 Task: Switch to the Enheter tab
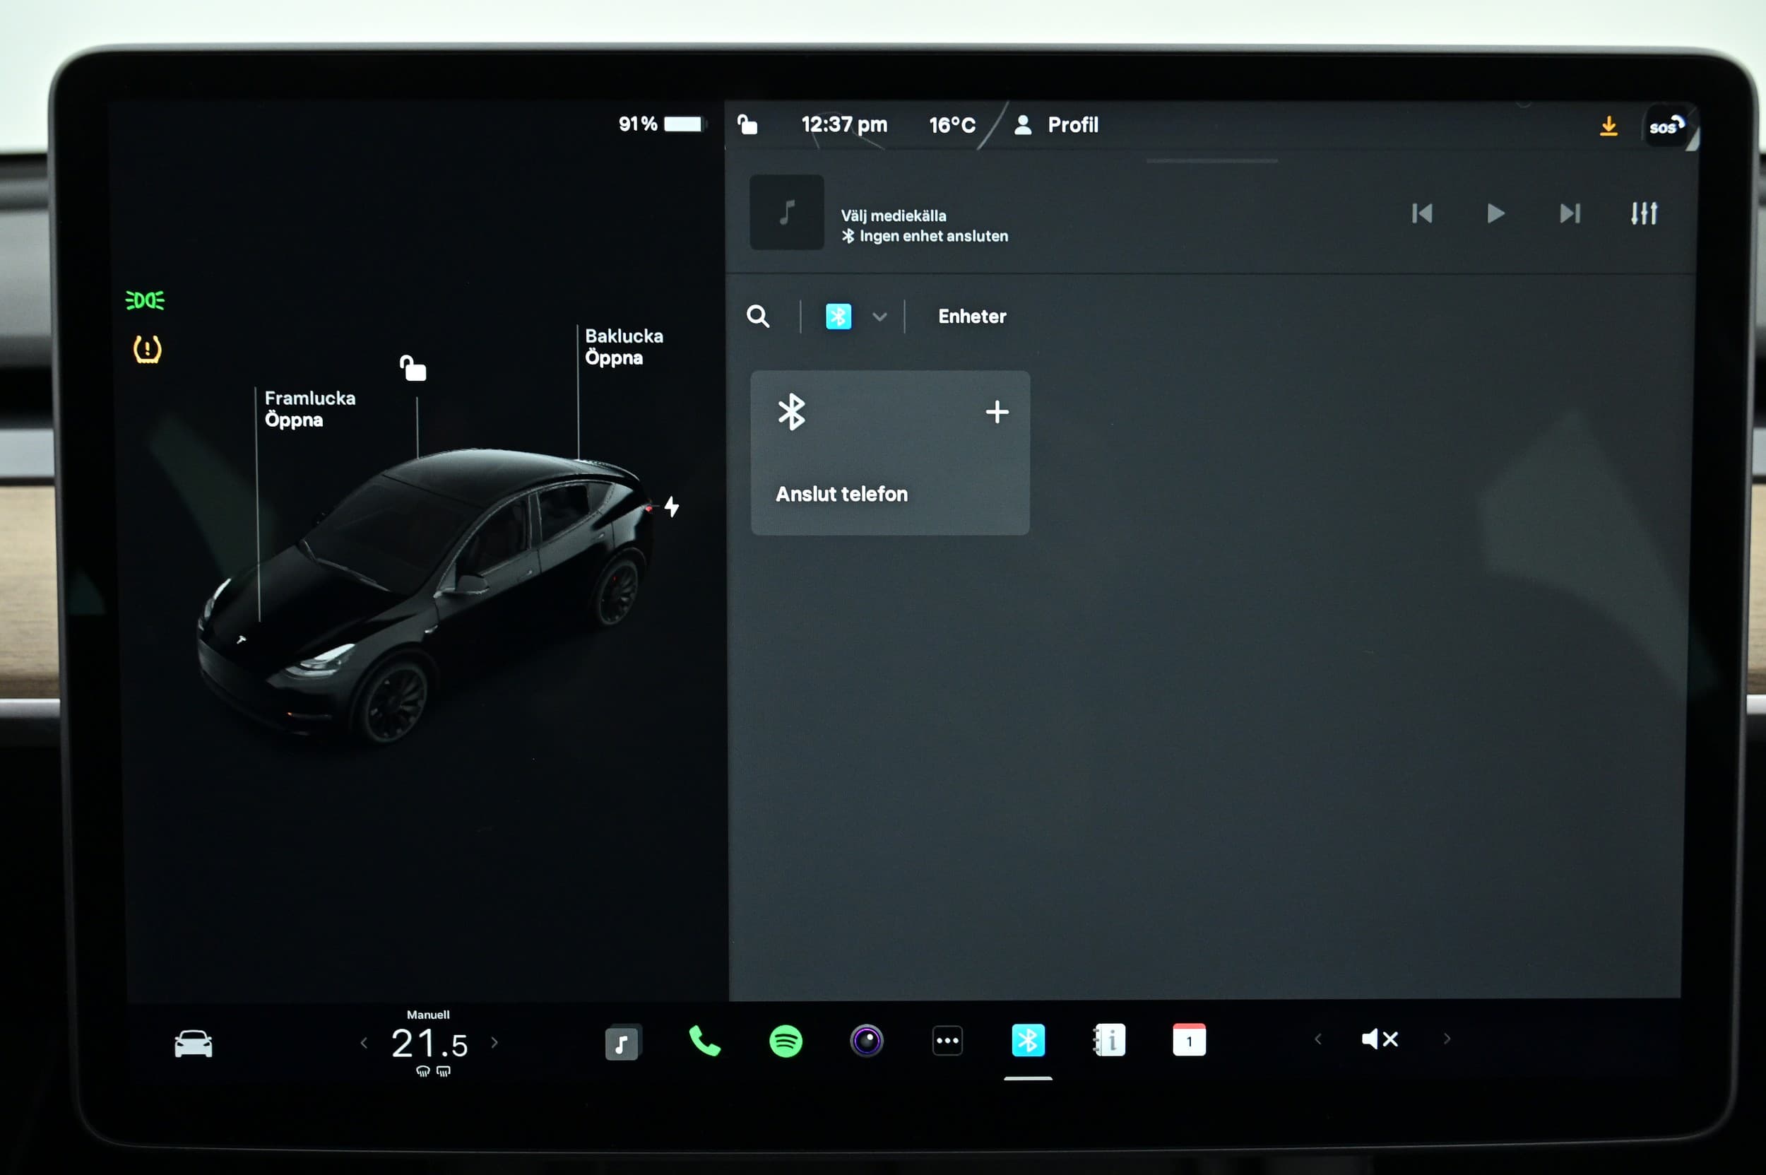click(x=972, y=317)
